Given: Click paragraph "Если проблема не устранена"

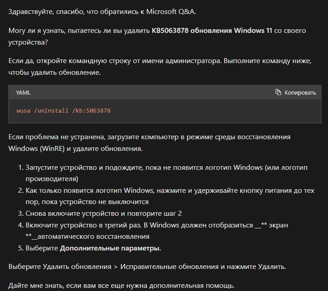Looking at the screenshot, I should 113,136.
